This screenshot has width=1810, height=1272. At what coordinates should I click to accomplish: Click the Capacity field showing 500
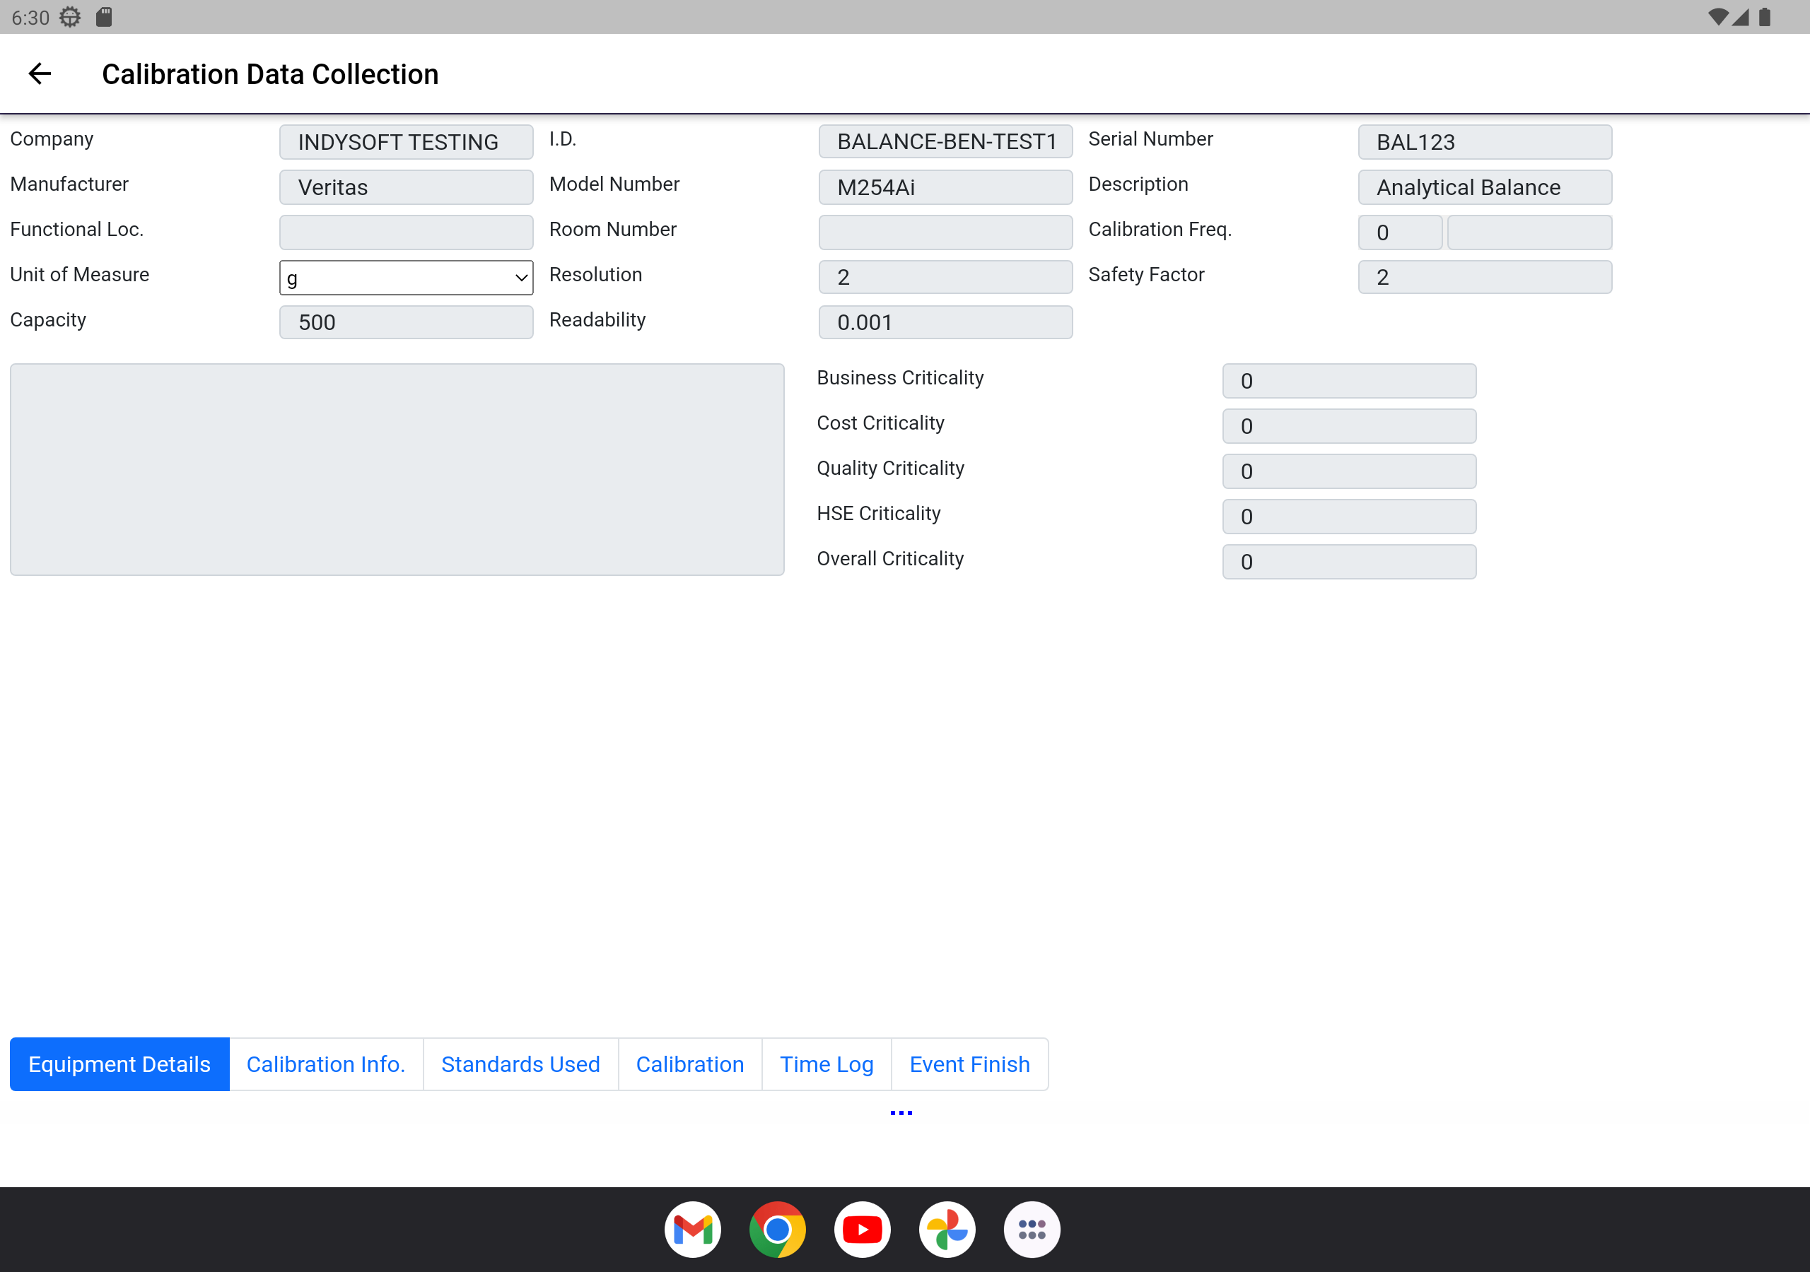click(406, 322)
